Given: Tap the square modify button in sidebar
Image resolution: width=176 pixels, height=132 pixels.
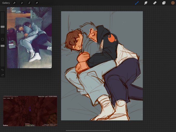Looking at the screenshot, I should [3, 39].
